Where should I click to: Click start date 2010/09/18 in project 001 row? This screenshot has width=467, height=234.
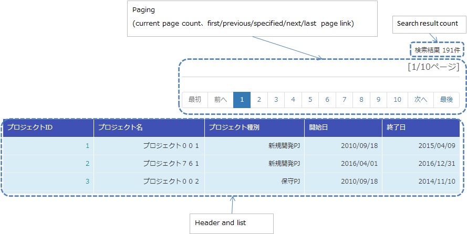[344, 146]
